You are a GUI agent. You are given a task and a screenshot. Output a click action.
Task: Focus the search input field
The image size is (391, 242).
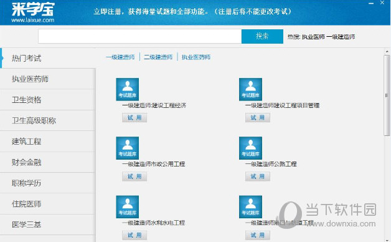click(x=140, y=36)
